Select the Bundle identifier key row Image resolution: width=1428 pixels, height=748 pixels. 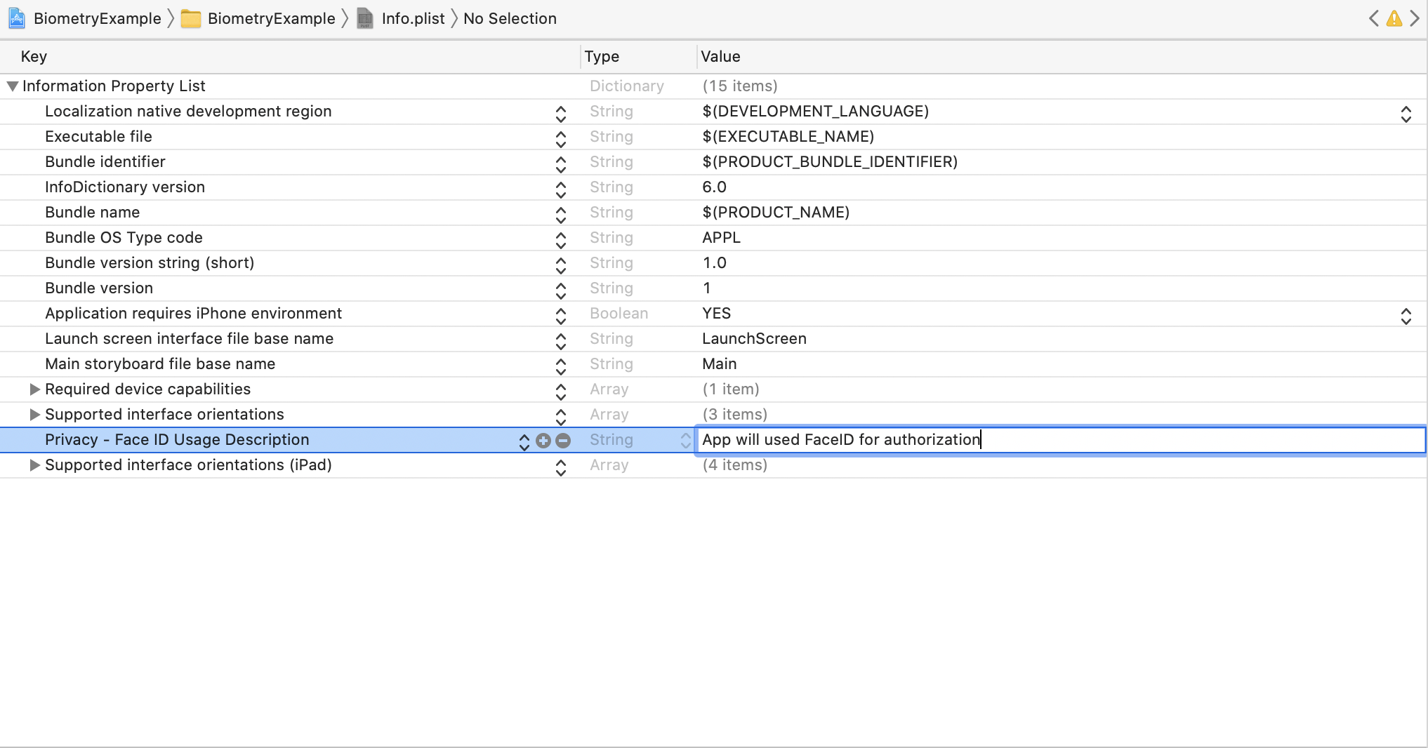pyautogui.click(x=105, y=162)
